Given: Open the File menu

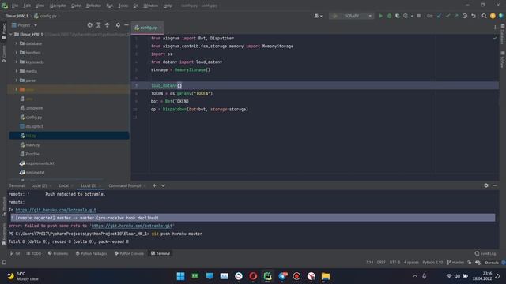Looking at the screenshot, I should click(x=15, y=6).
